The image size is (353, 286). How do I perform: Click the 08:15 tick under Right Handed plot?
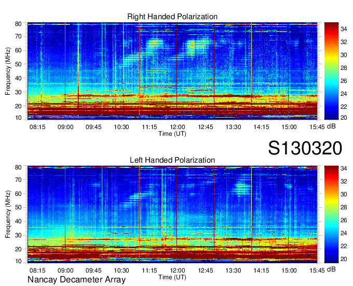click(37, 127)
